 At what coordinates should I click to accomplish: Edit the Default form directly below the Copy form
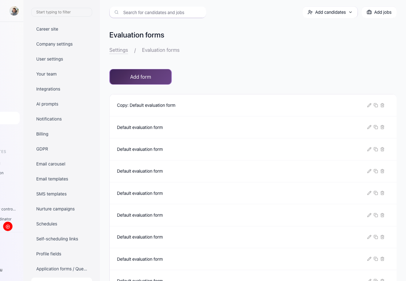(369, 127)
